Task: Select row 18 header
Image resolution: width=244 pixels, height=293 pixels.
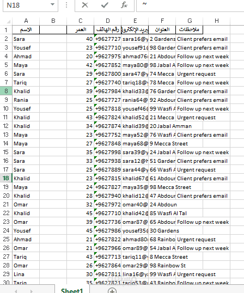Action: tap(6, 178)
